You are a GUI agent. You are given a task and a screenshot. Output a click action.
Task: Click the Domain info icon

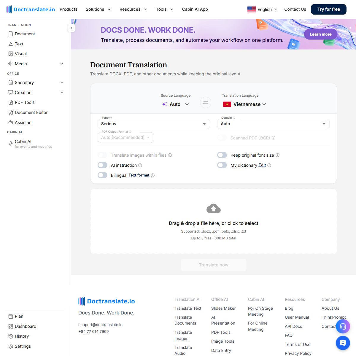coord(234,118)
